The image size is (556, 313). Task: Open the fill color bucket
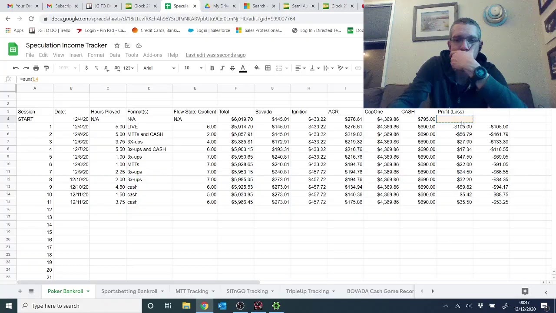(257, 68)
